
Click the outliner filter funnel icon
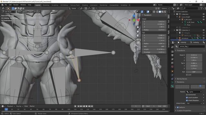[x=201, y=8]
